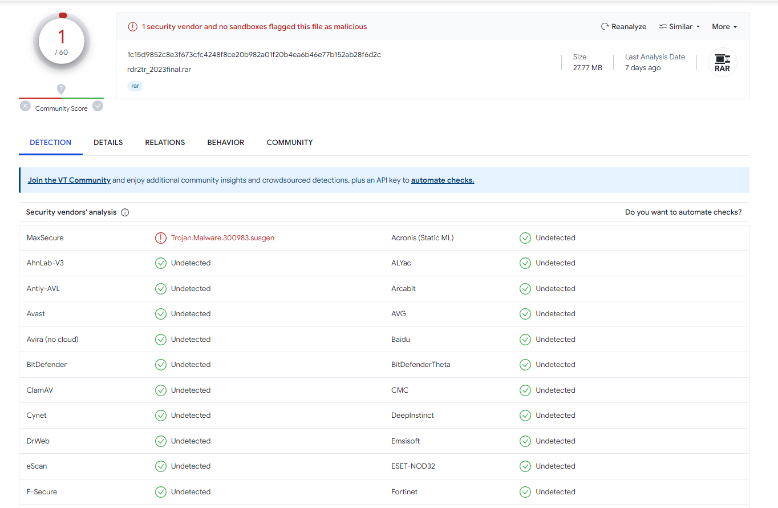This screenshot has height=508, width=778.
Task: Click the detection score circle 1/60
Action: [62, 41]
